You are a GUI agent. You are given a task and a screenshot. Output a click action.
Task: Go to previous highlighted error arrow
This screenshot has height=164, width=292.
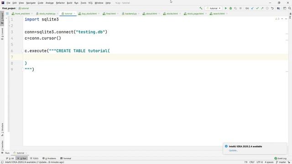tap(282, 19)
